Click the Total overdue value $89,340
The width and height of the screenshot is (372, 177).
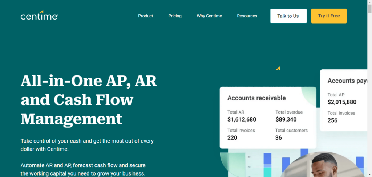tap(286, 119)
